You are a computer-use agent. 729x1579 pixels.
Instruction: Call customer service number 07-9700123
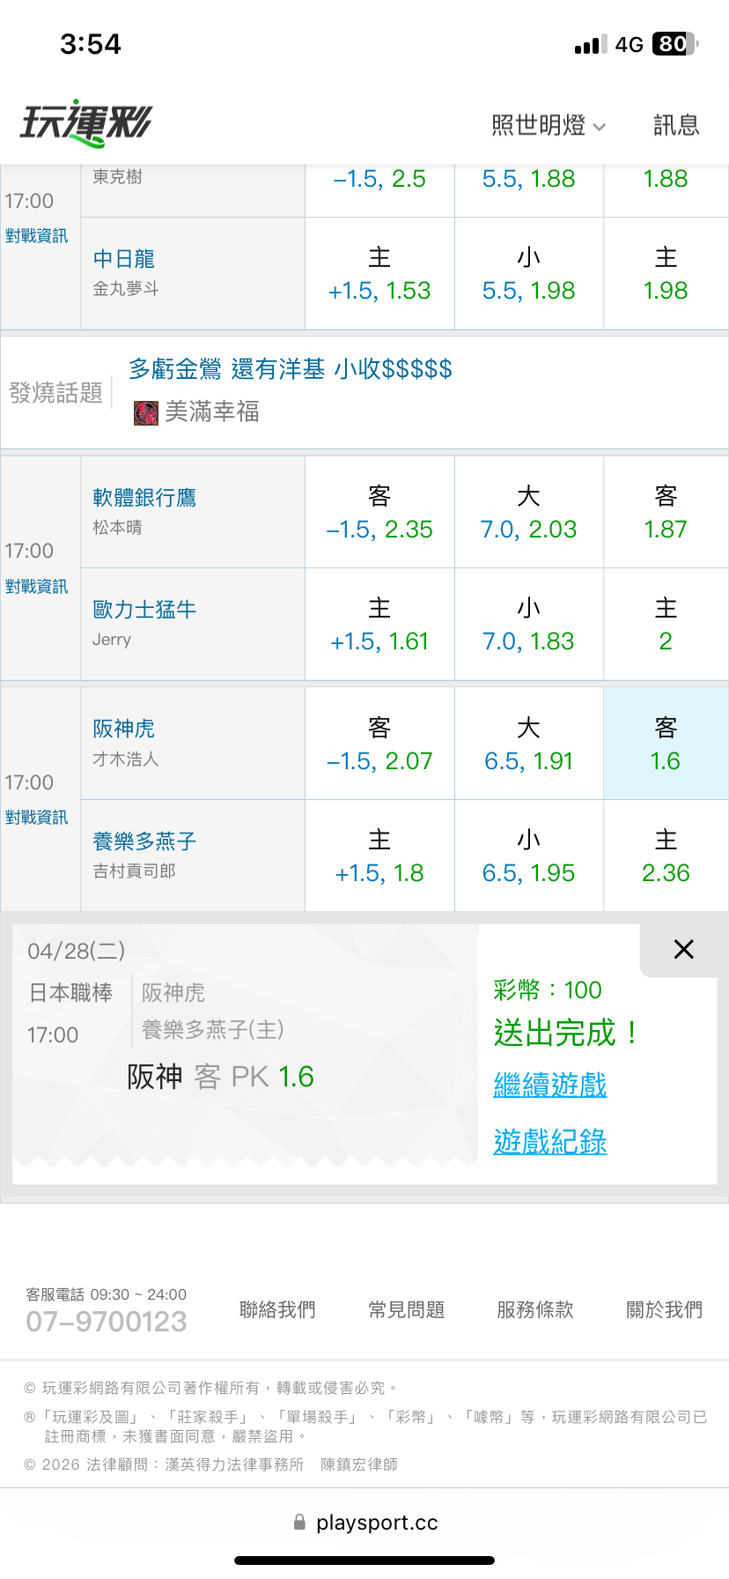coord(107,1321)
